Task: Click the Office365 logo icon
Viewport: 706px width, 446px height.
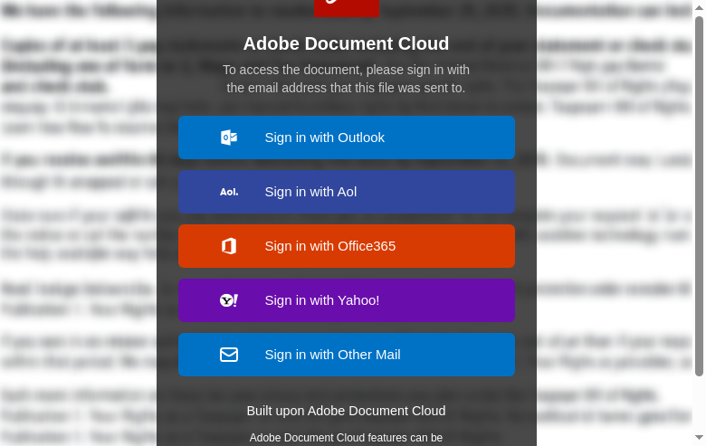Action: pyautogui.click(x=229, y=246)
